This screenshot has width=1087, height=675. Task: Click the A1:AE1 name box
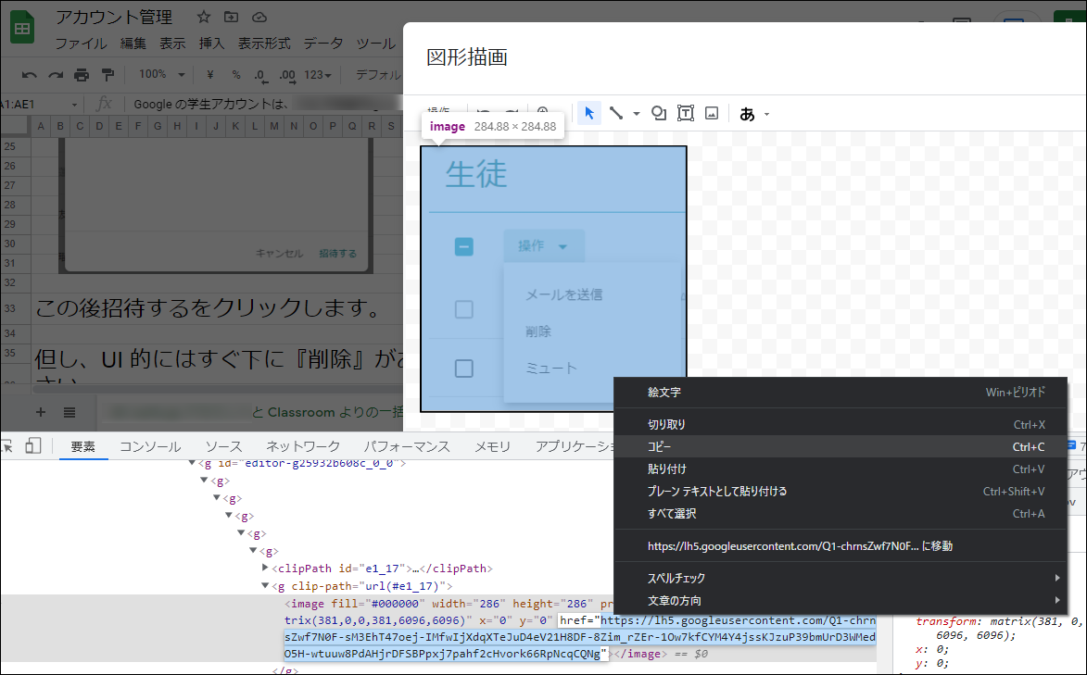(x=24, y=105)
